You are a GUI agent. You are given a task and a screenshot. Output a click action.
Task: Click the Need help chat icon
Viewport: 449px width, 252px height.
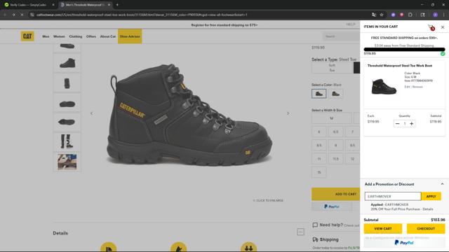(315, 225)
